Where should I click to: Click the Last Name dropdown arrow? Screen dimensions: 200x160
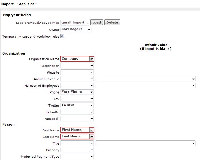pos(92,137)
